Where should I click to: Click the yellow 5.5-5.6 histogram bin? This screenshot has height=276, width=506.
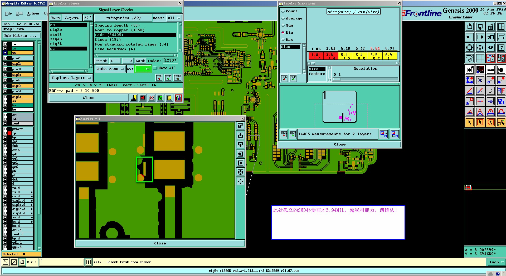375,56
